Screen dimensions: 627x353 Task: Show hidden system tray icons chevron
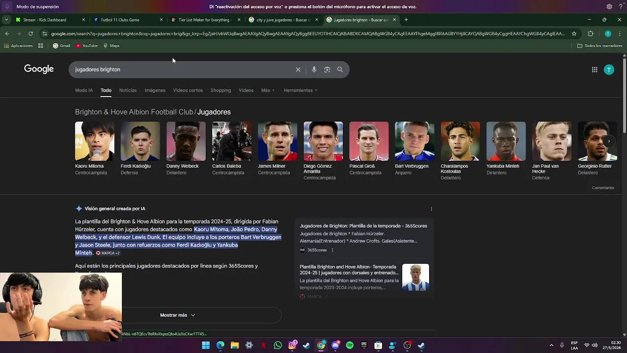pyautogui.click(x=551, y=346)
